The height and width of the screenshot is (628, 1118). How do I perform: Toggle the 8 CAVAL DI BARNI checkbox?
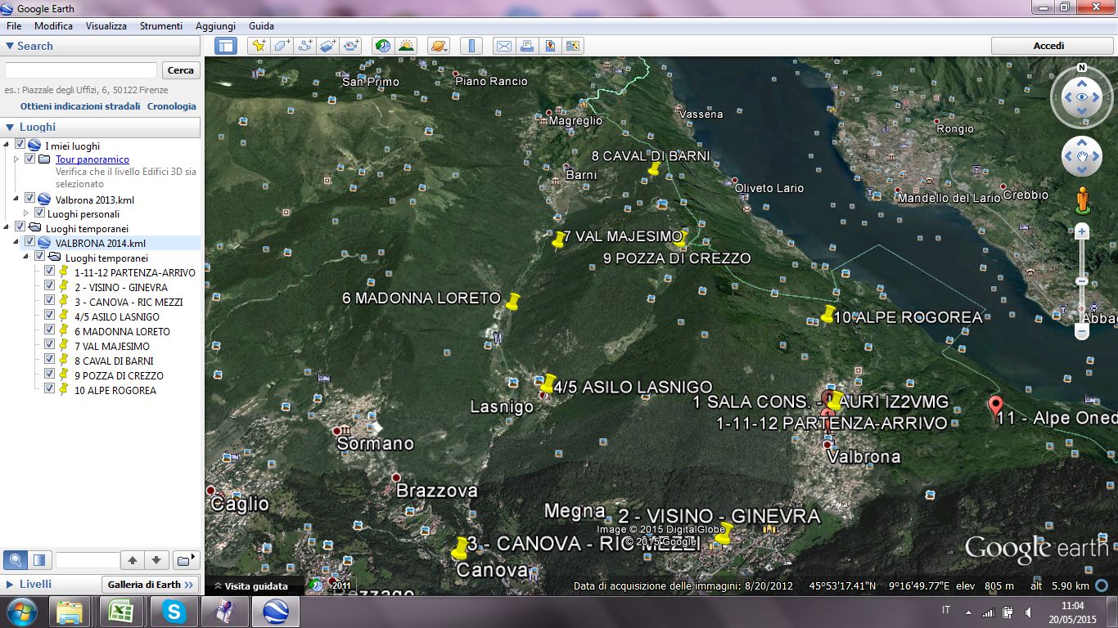(49, 361)
